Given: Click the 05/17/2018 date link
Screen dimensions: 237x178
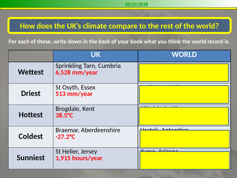Looking at the screenshot, I should (137, 4).
